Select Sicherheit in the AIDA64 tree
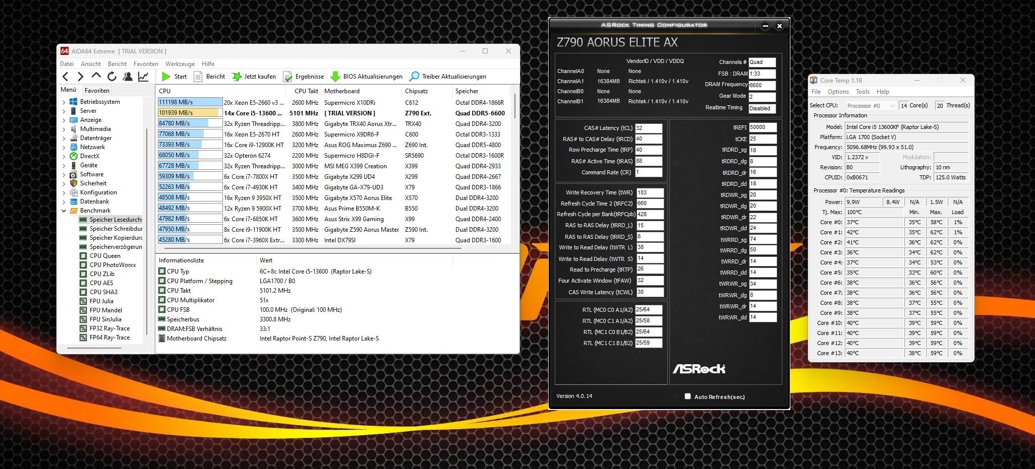The height and width of the screenshot is (469, 1035). pos(88,183)
